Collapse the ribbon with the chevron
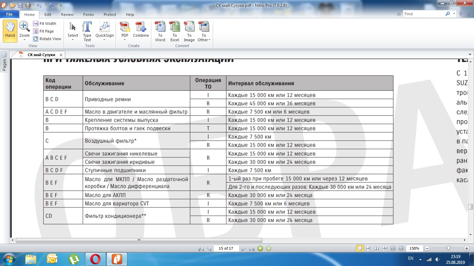 [399, 14]
